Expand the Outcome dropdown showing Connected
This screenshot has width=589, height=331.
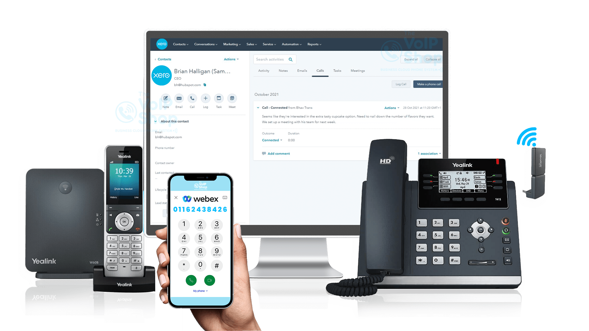(272, 140)
